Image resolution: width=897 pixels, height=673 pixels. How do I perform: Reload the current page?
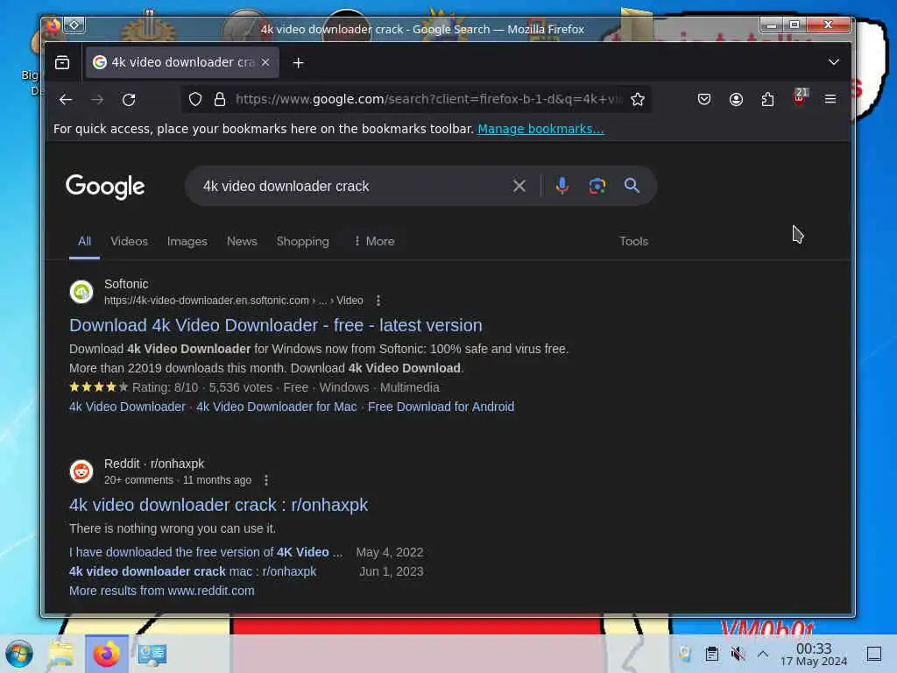(x=130, y=100)
